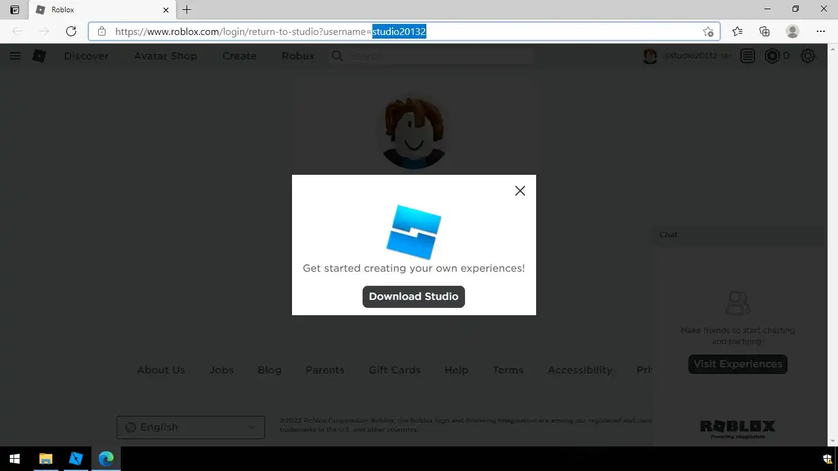Open the Discover page
Image resolution: width=838 pixels, height=471 pixels.
click(x=86, y=56)
